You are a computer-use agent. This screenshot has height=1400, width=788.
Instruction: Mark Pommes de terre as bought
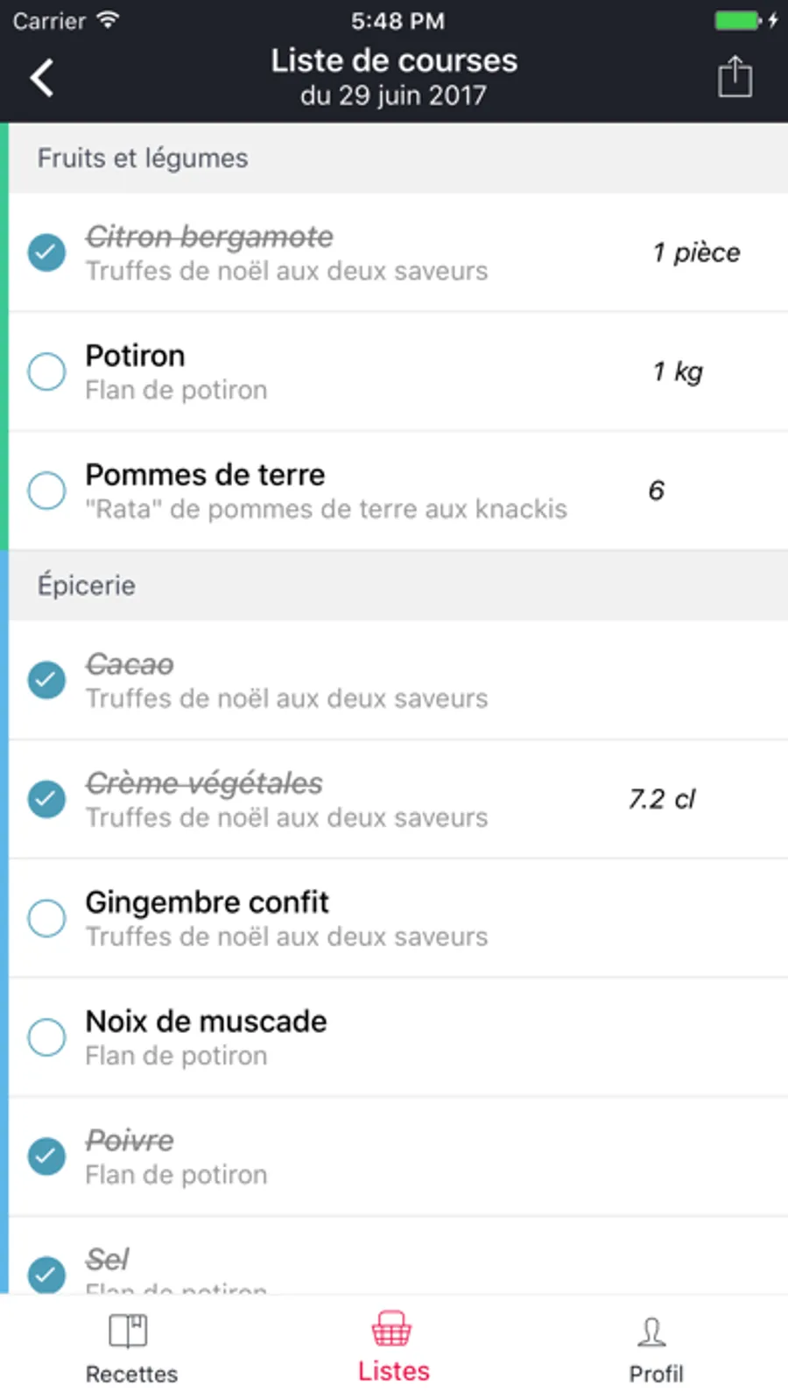click(46, 491)
